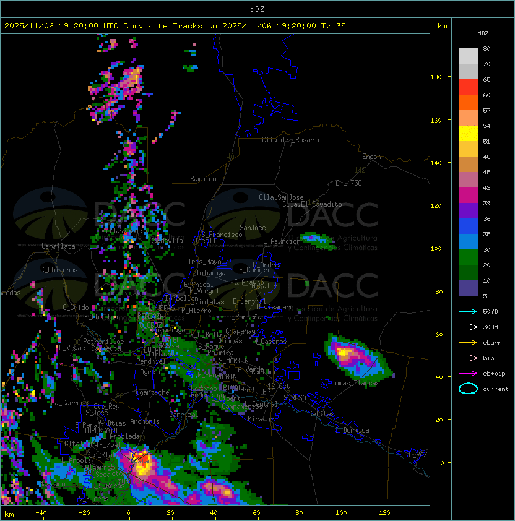Click the 'L_Vegas' map label
This screenshot has height=521, width=515.
(72, 348)
